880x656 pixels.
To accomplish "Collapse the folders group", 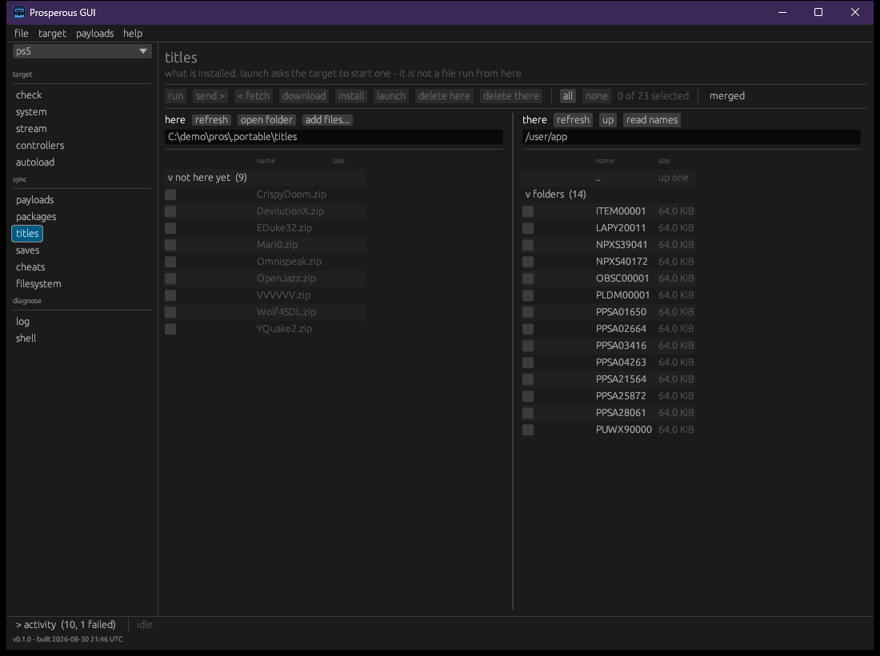I will coord(556,194).
